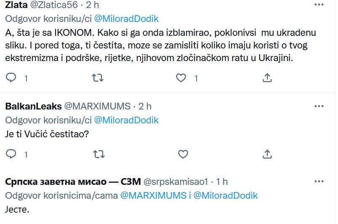The height and width of the screenshot is (224, 338).
Task: Retweet Zlata's tweet about IKONOM
Action: pos(98,77)
